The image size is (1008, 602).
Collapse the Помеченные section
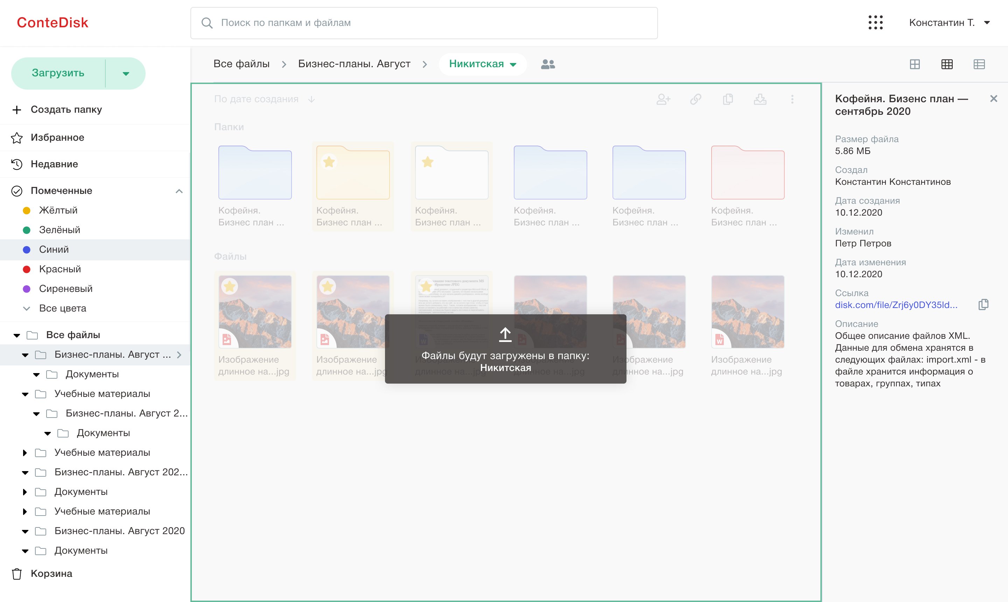point(179,191)
